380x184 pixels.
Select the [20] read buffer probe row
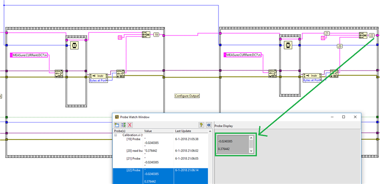pyautogui.click(x=161, y=152)
